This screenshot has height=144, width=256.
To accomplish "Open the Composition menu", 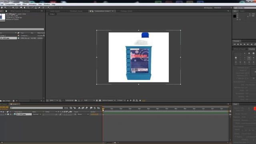I will point(10,4).
